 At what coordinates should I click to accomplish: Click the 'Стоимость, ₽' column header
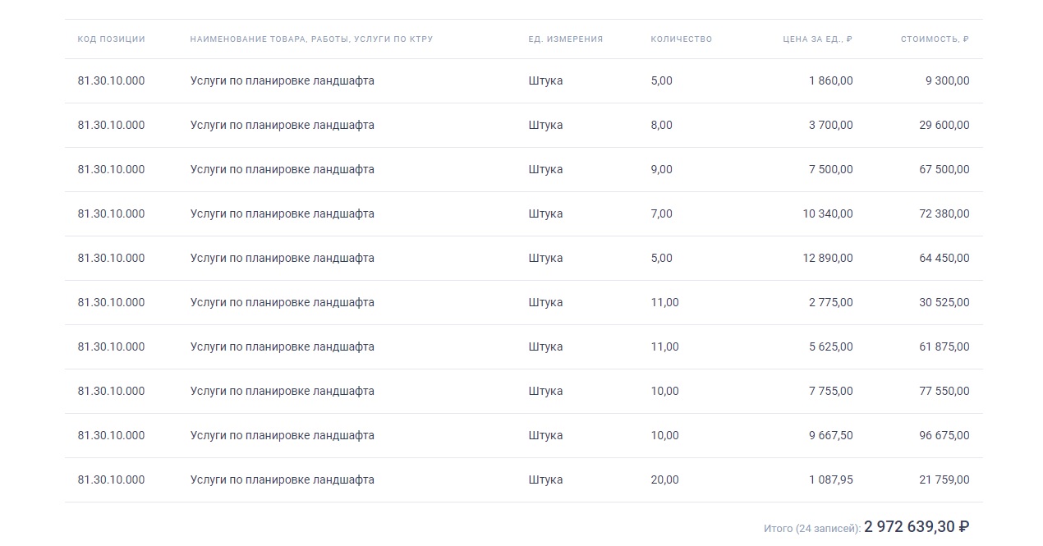tap(935, 39)
